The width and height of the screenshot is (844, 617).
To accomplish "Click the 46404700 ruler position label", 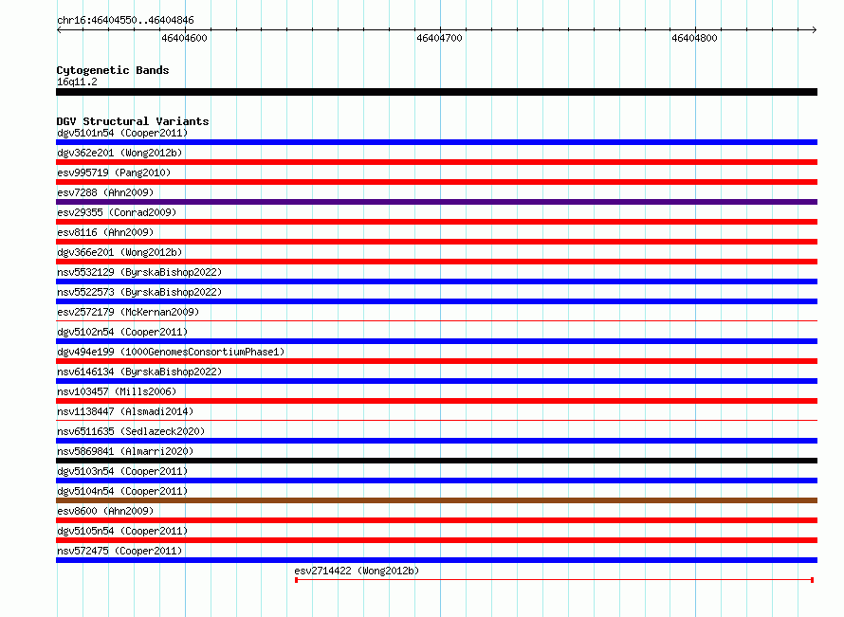I will 439,38.
